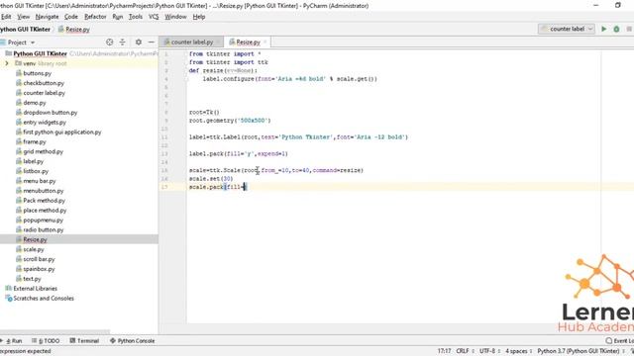Select menu bar.py file

40,181
